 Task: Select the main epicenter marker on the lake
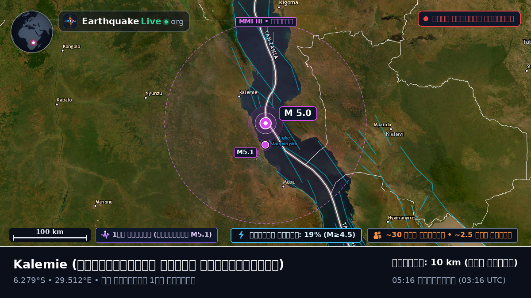click(x=265, y=123)
